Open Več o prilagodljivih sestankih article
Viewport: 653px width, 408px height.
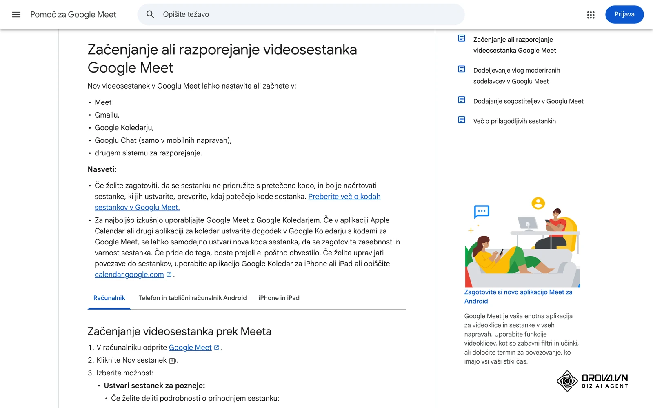point(515,121)
